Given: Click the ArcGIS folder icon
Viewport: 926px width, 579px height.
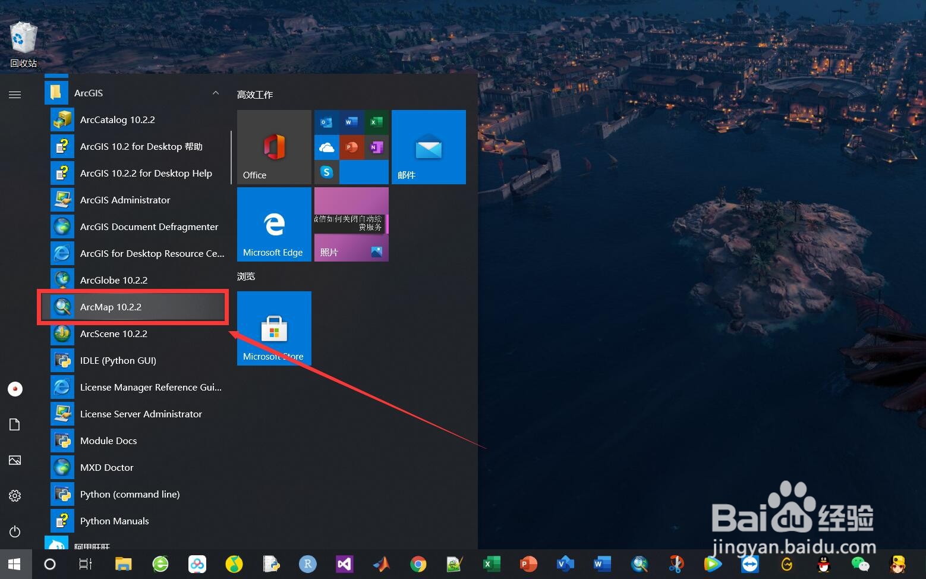Looking at the screenshot, I should [x=56, y=93].
